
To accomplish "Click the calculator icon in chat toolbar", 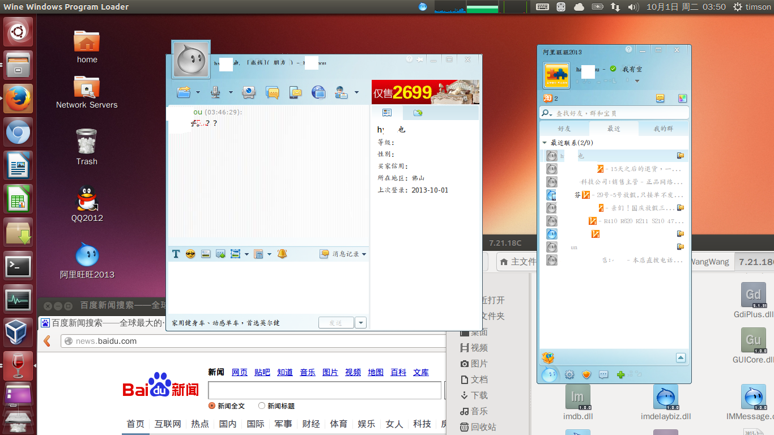I will (x=259, y=254).
